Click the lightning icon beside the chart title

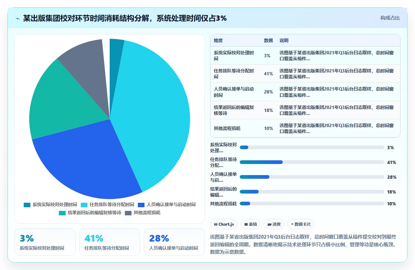(17, 18)
